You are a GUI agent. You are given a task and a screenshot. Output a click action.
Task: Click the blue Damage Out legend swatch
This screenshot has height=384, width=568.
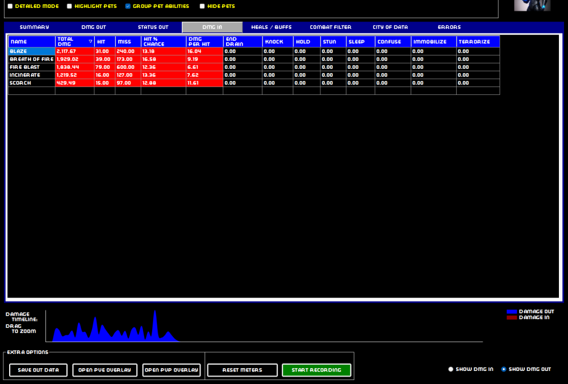click(511, 311)
